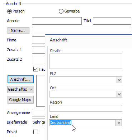Select the Region input field

coord(86,108)
